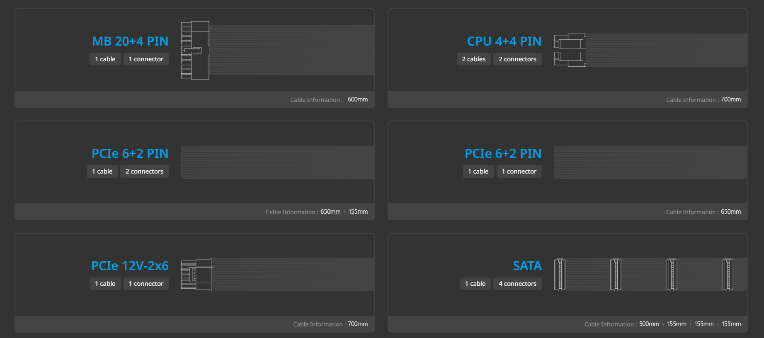Click the '4 connectors' badge under SATA
764x338 pixels.
[517, 284]
